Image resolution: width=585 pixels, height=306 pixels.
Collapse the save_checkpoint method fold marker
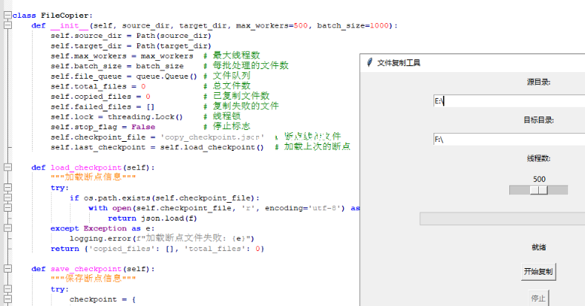point(7,269)
